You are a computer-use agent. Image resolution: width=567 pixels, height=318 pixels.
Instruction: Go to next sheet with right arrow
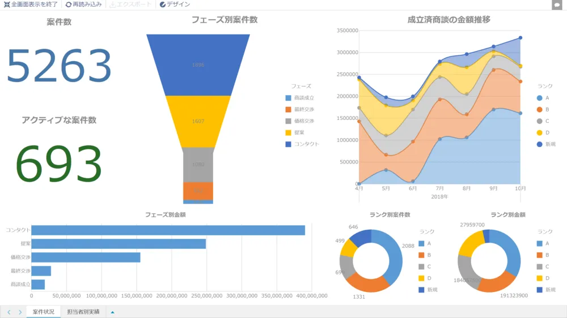20,312
